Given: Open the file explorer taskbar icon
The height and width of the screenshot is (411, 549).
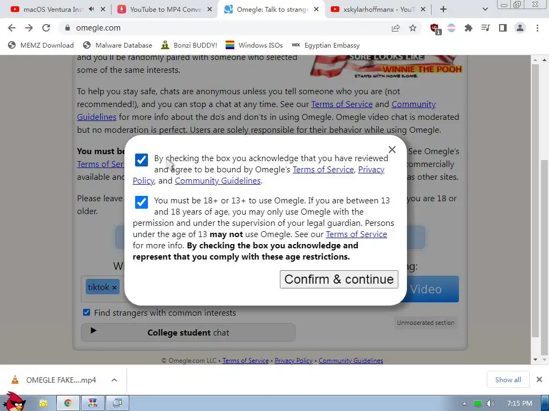Looking at the screenshot, I should click(x=43, y=404).
